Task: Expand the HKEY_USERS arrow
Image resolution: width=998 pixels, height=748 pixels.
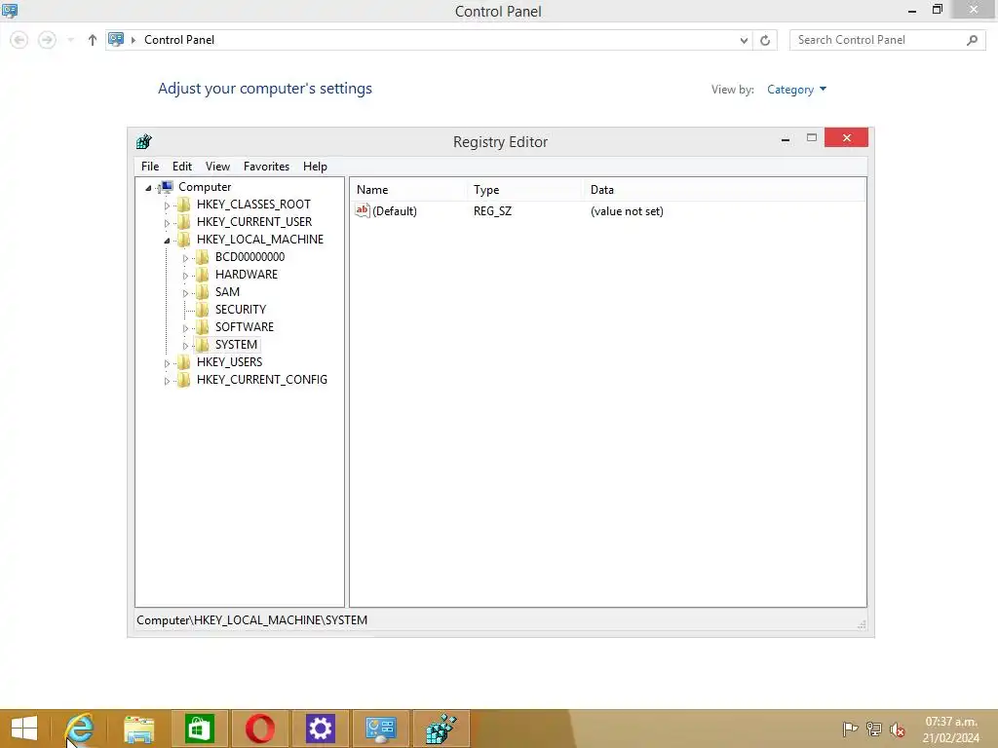Action: [x=167, y=363]
